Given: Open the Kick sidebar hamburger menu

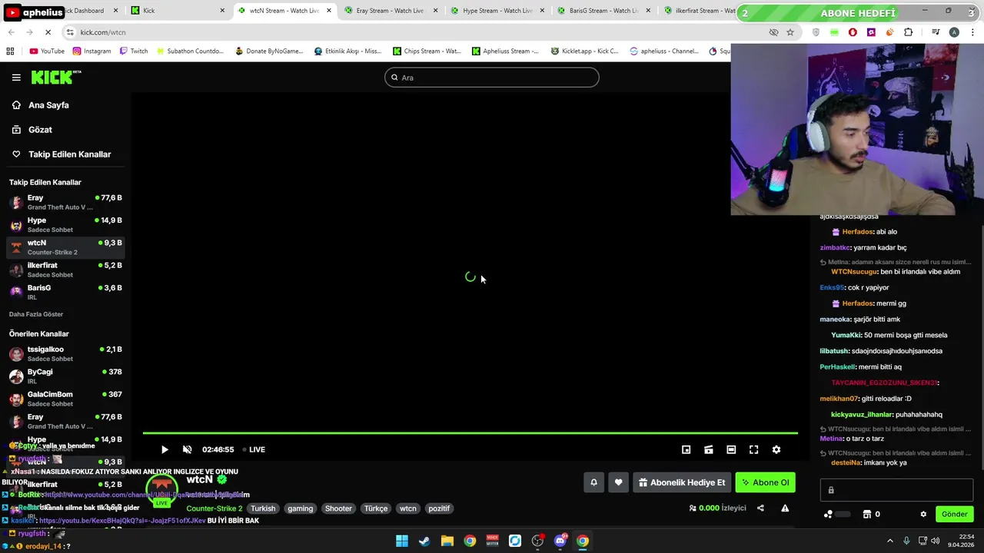Looking at the screenshot, I should point(16,78).
